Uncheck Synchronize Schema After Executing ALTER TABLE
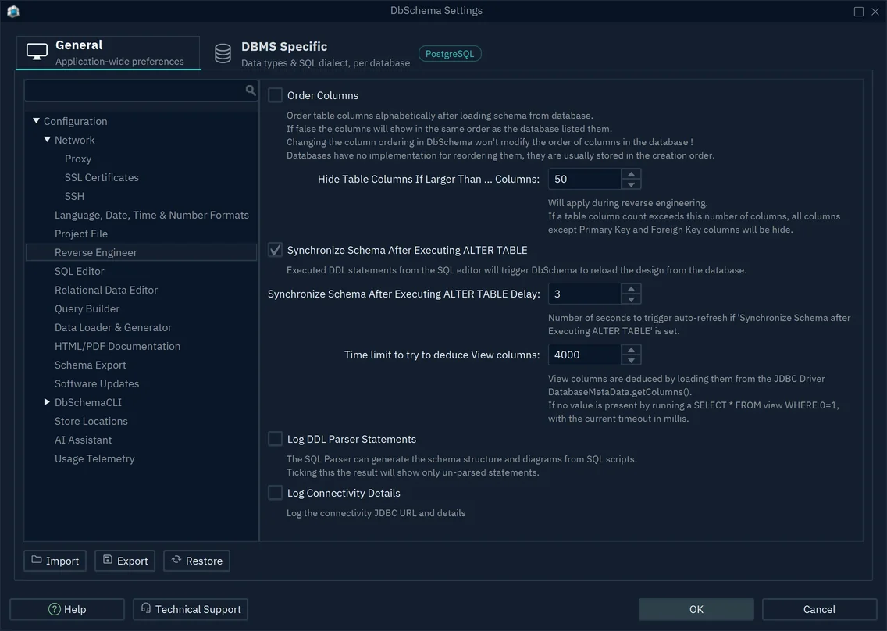This screenshot has width=887, height=631. tap(275, 250)
